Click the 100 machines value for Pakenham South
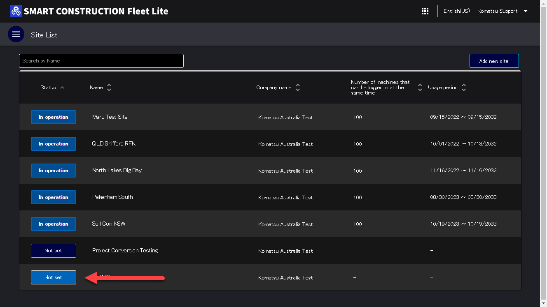Screen dimensions: 547x307 (x=358, y=198)
